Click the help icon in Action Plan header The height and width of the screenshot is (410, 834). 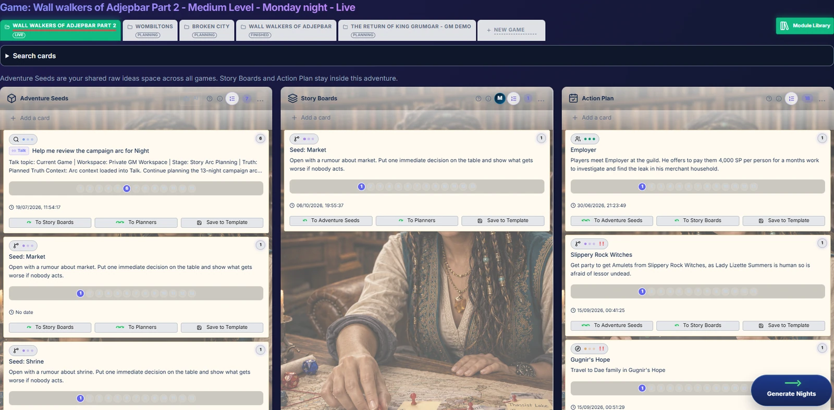[x=769, y=98]
